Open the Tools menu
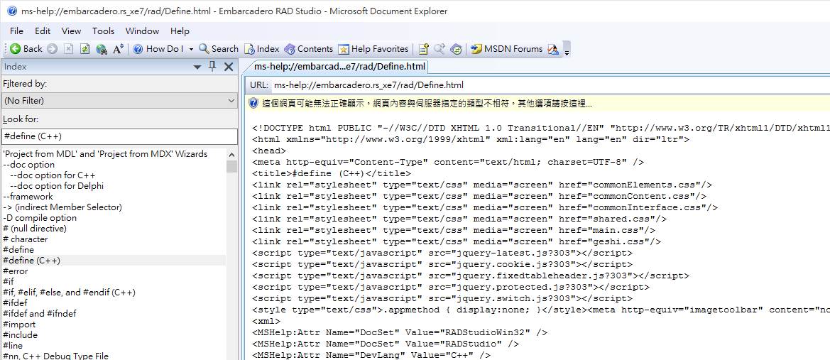 tap(103, 31)
